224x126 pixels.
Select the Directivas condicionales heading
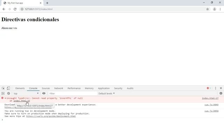click(30, 20)
